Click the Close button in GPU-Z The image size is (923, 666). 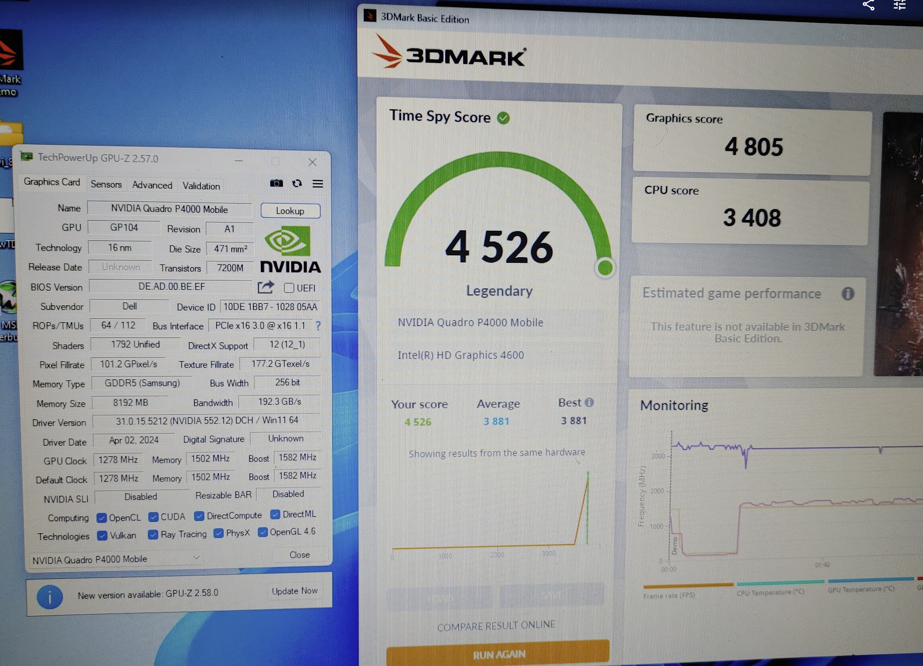(x=300, y=555)
